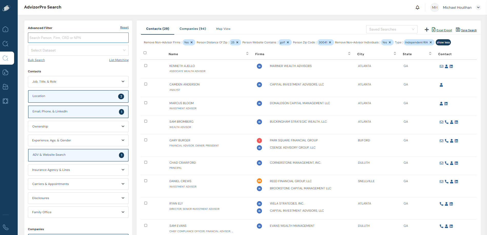
Task: Expand the Disclosures filter section
Action: click(x=78, y=198)
